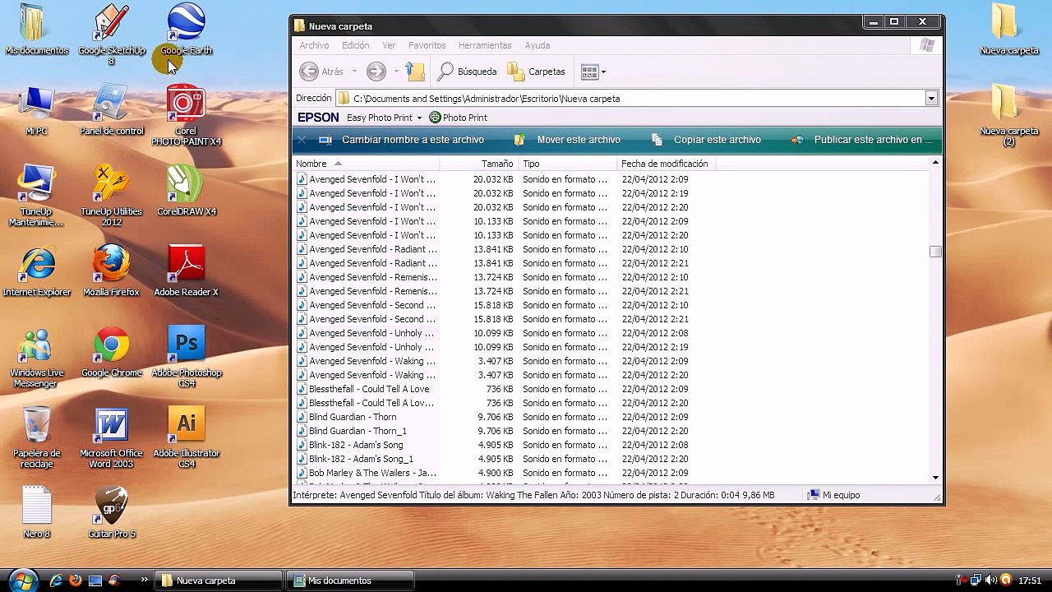Screen dimensions: 1052x592
Task: Click Mover este archivo
Action: click(567, 140)
